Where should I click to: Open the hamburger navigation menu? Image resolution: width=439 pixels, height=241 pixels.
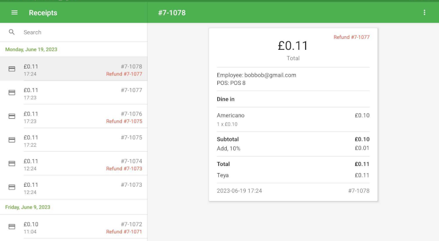[14, 13]
